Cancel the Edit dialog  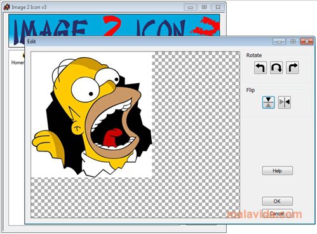click(x=278, y=214)
